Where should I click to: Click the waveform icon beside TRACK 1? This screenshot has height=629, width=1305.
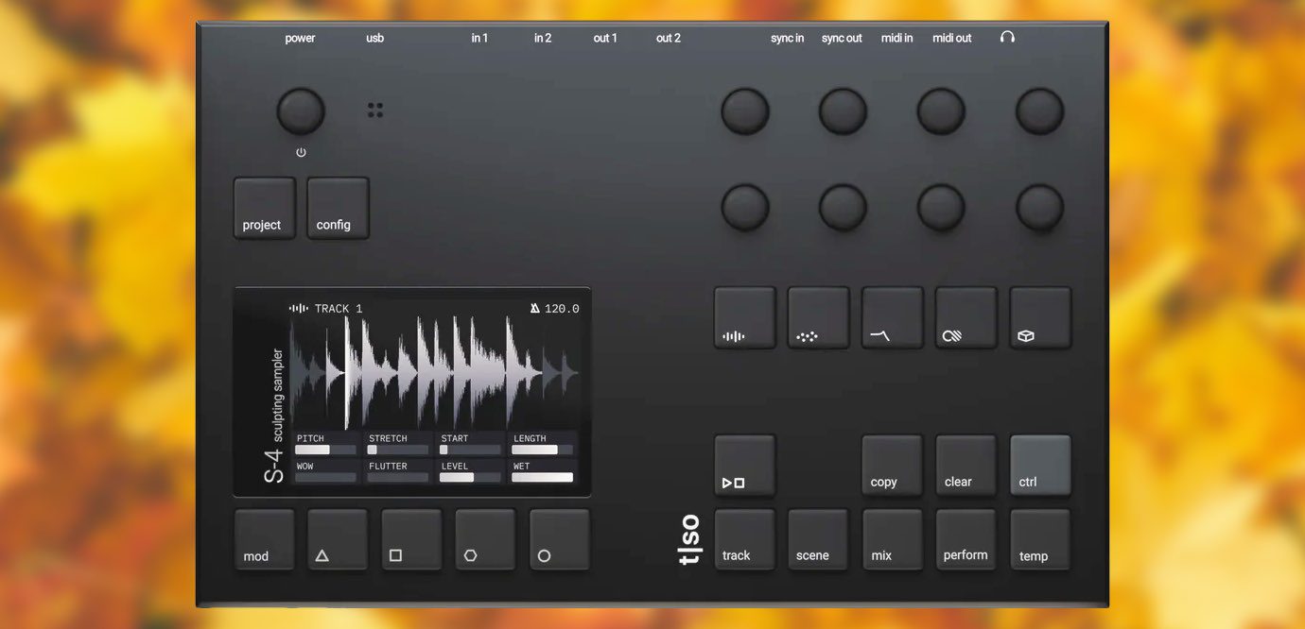pyautogui.click(x=299, y=309)
